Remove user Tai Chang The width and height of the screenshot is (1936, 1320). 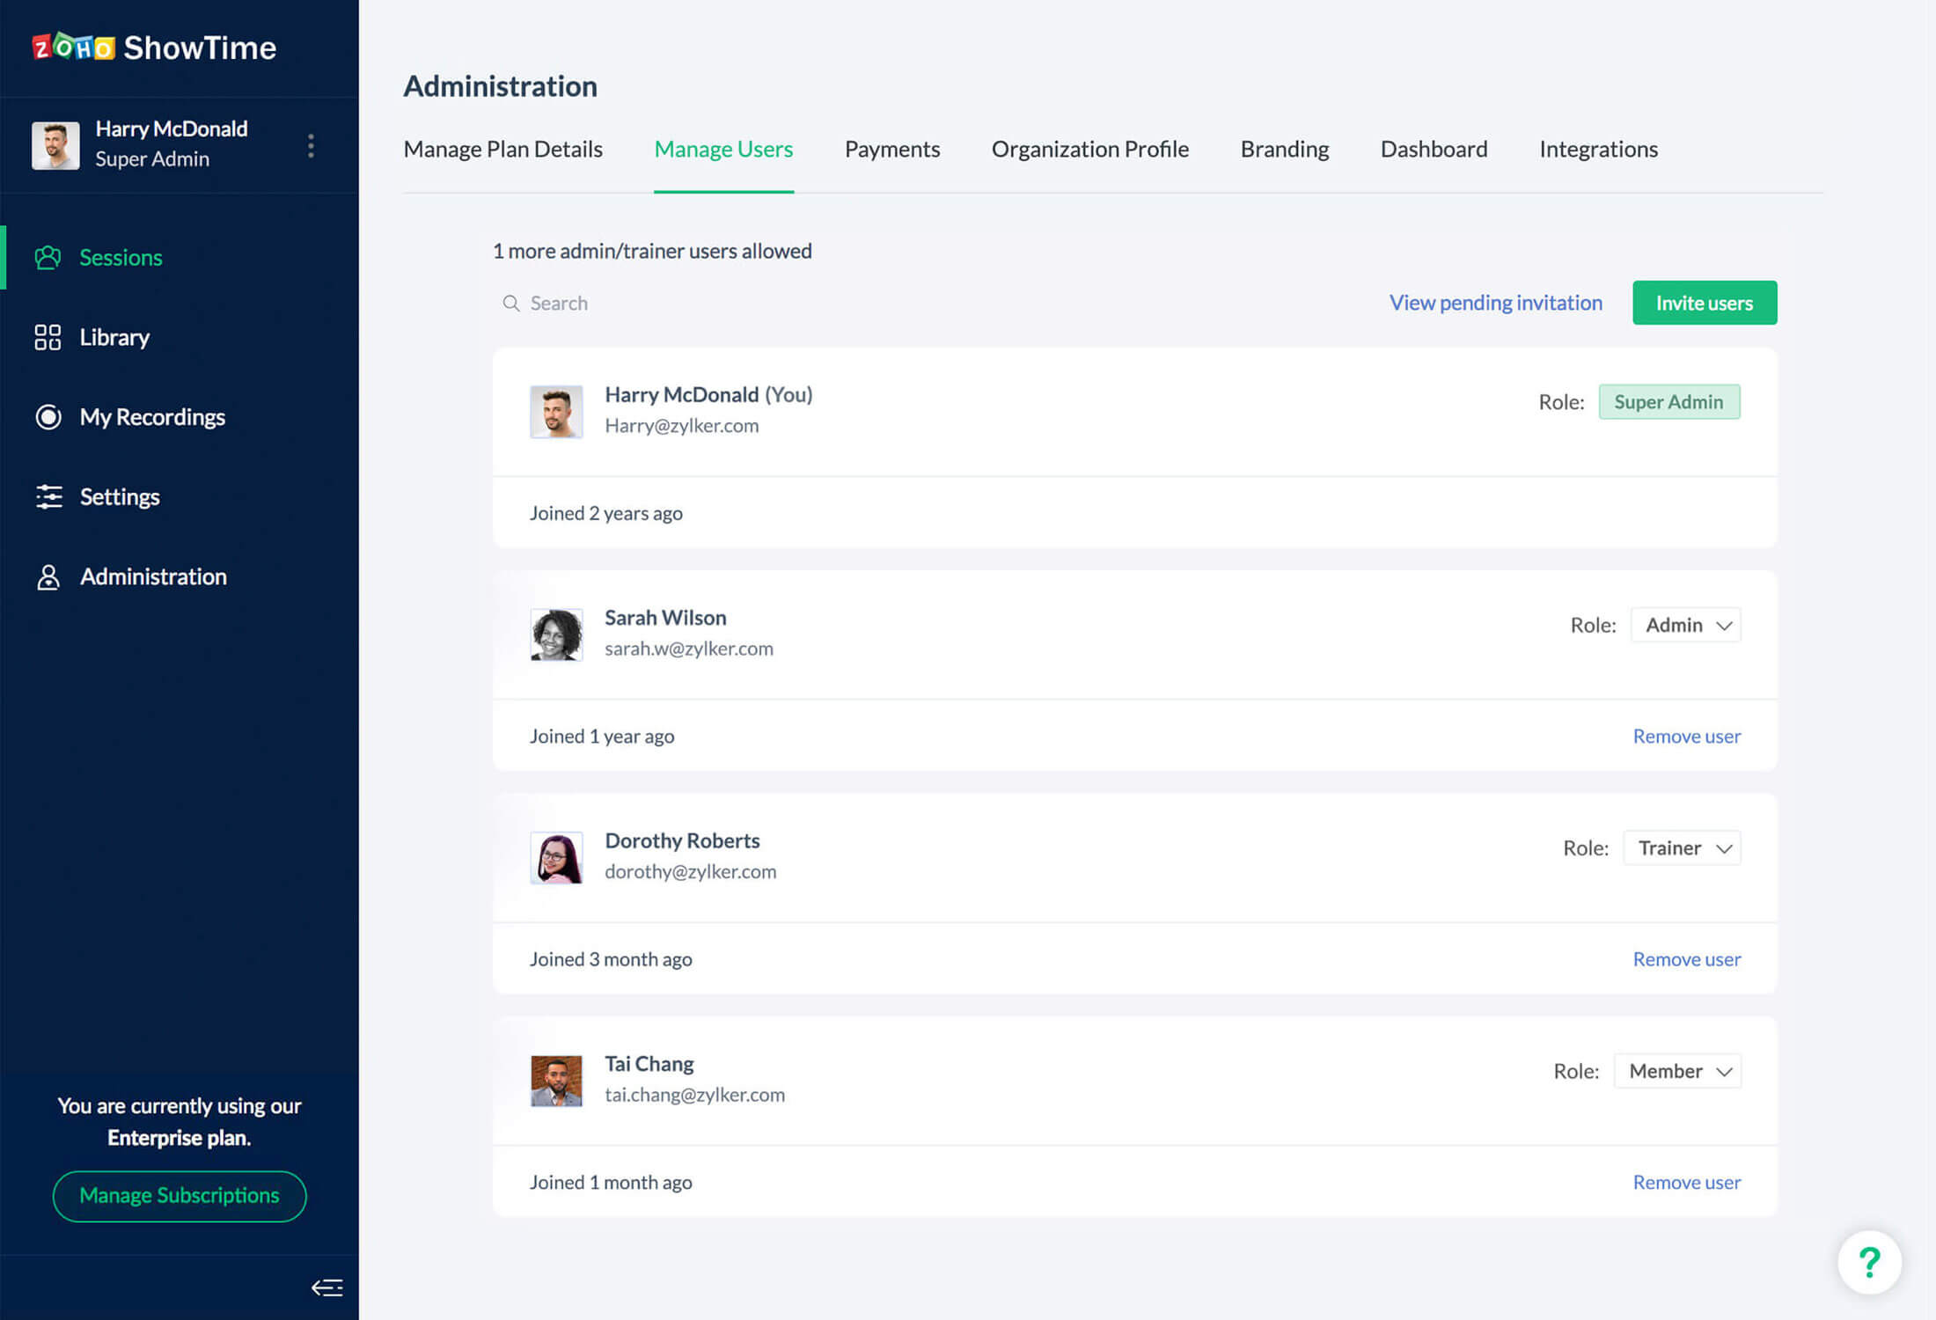coord(1686,1182)
